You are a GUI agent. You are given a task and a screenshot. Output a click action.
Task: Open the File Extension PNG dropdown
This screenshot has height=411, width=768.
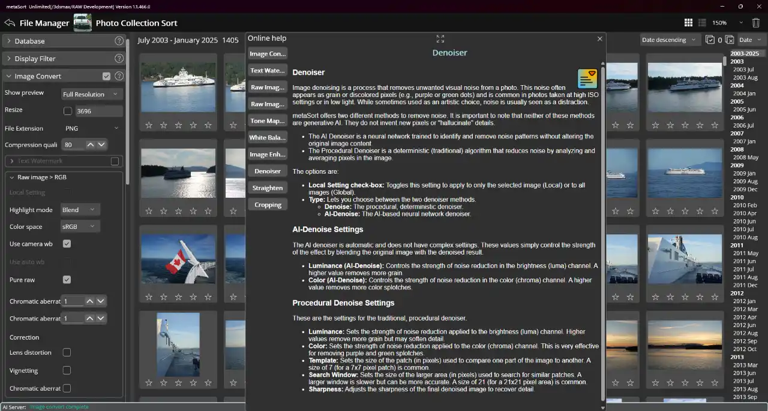click(x=92, y=128)
